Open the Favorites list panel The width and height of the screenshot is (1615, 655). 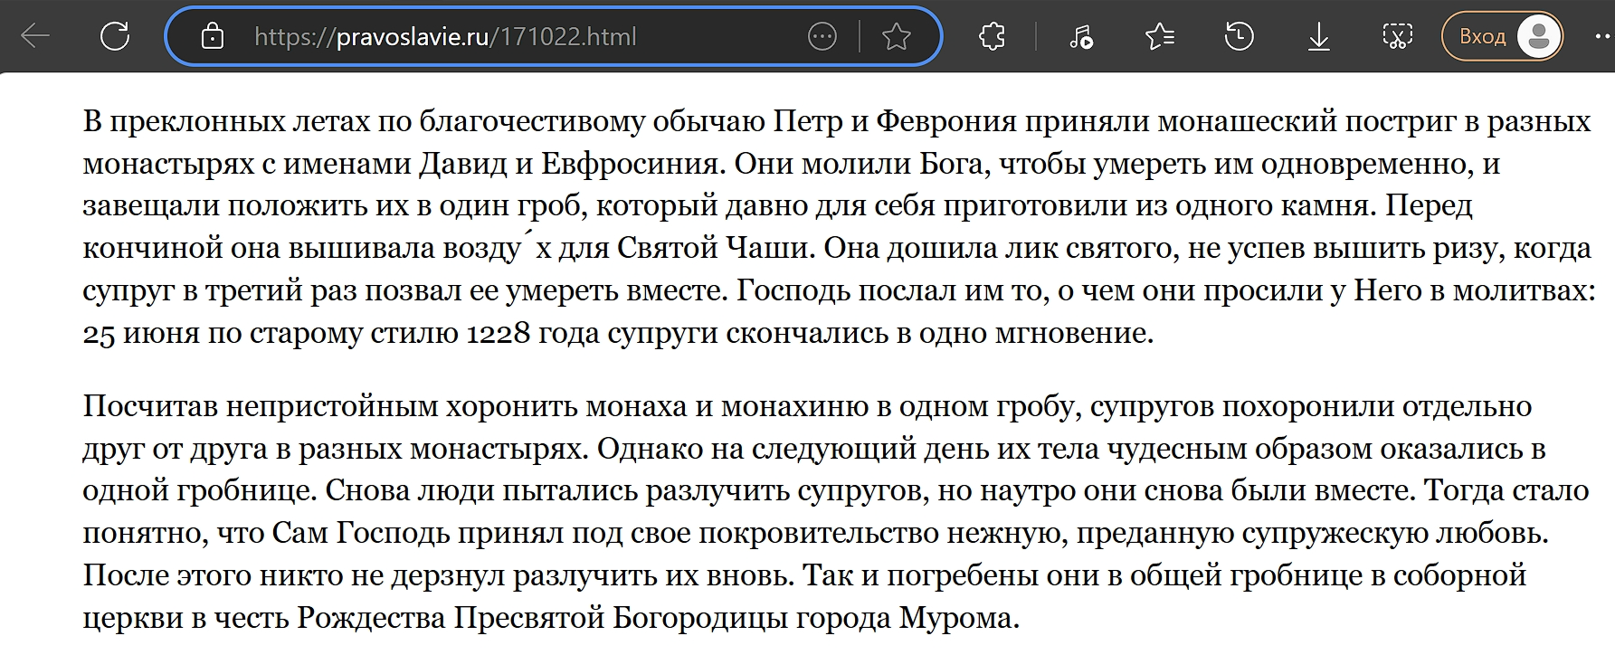click(x=1159, y=36)
